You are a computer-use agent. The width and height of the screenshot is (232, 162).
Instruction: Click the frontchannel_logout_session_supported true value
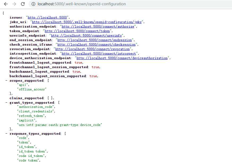(x=95, y=67)
